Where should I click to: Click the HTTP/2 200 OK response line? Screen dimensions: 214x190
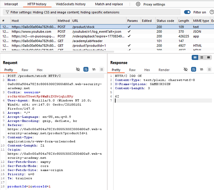(x=128, y=76)
